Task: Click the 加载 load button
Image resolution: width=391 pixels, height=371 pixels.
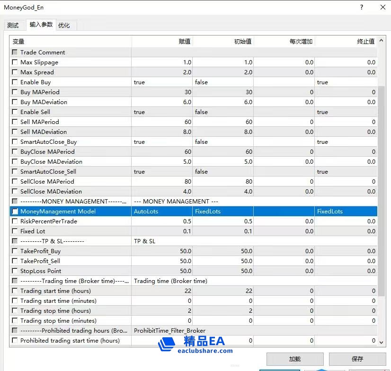Action: tap(294, 359)
